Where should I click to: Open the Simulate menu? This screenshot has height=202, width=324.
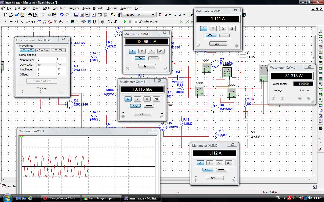(59, 8)
